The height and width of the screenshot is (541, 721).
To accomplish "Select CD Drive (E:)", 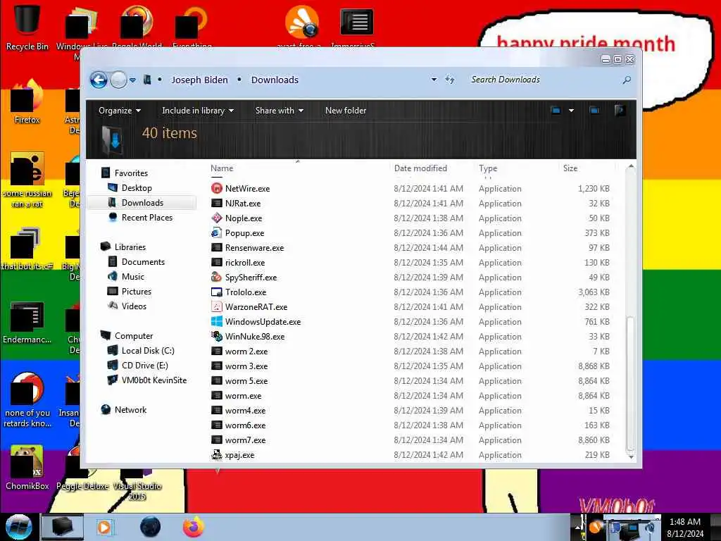I will 144,366.
